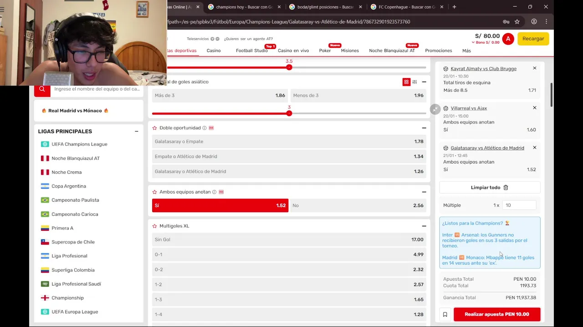This screenshot has width=583, height=327.
Task: Open the Casino en vivo tab
Action: [293, 50]
